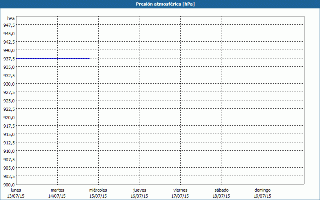This screenshot has width=320, height=200.
Task: Select the 'sábado' day label
Action: click(221, 190)
